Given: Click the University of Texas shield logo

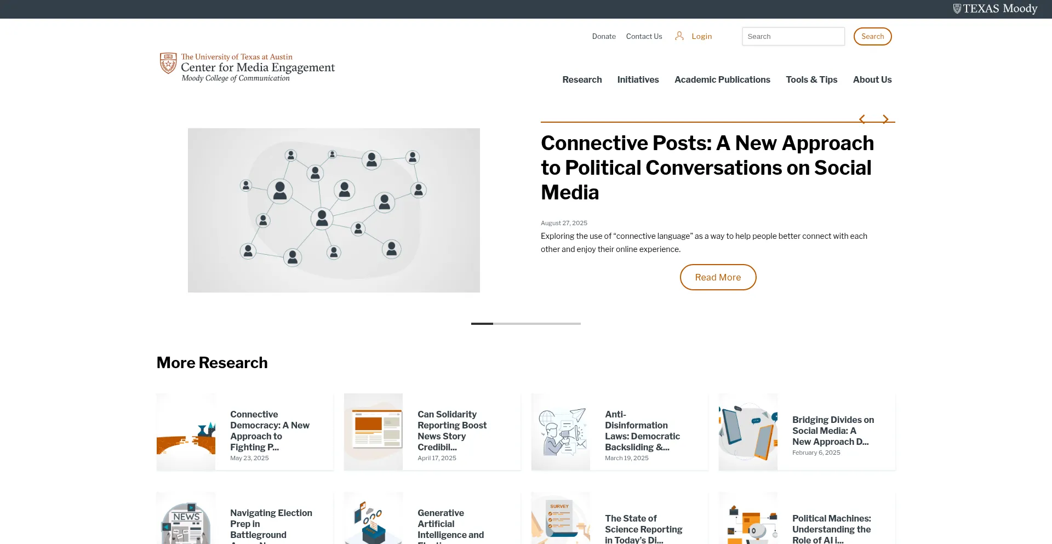Looking at the screenshot, I should click(x=168, y=64).
